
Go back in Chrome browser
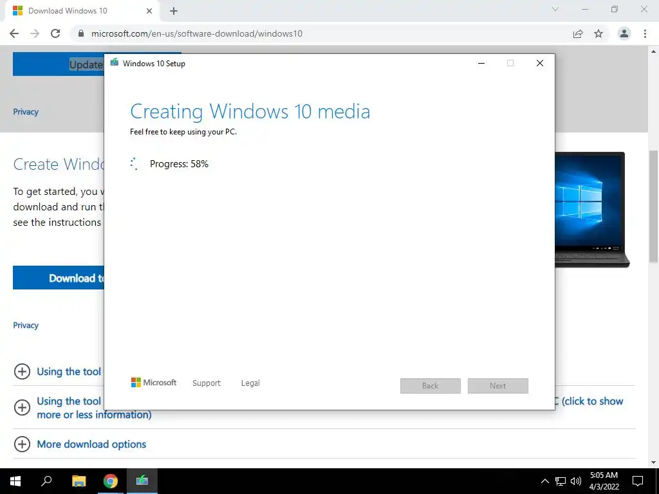click(14, 33)
